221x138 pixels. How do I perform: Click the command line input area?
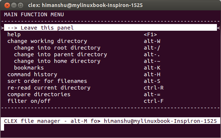pyautogui.click(x=110, y=127)
